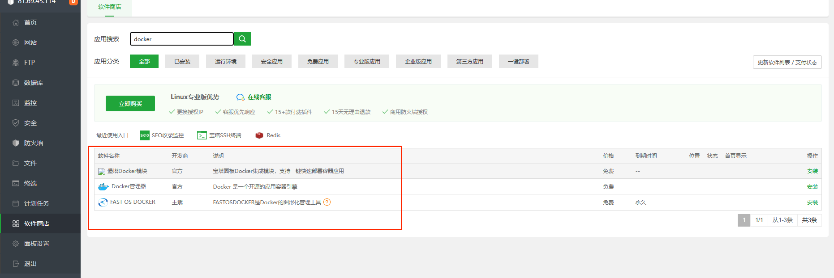Select the 已安装 category filter

(x=182, y=61)
